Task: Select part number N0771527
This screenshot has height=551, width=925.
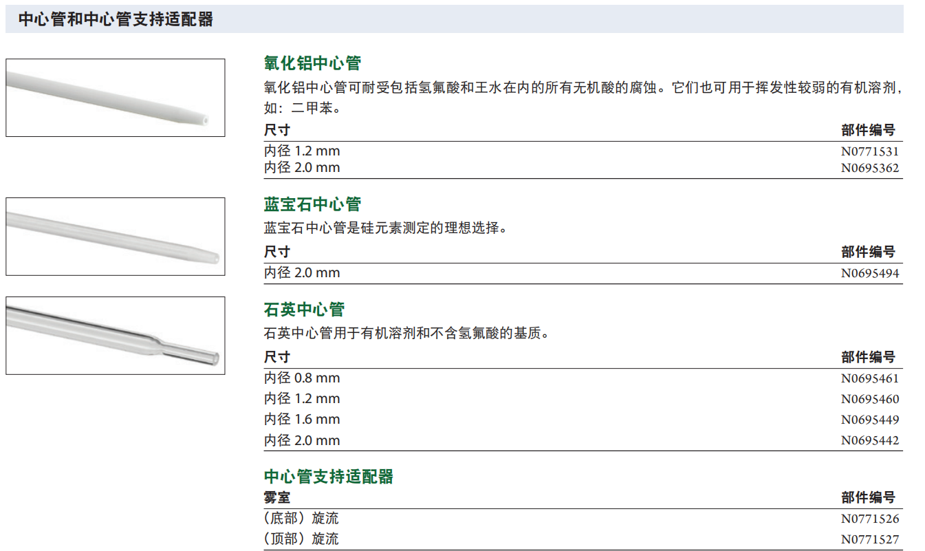Action: coord(870,539)
